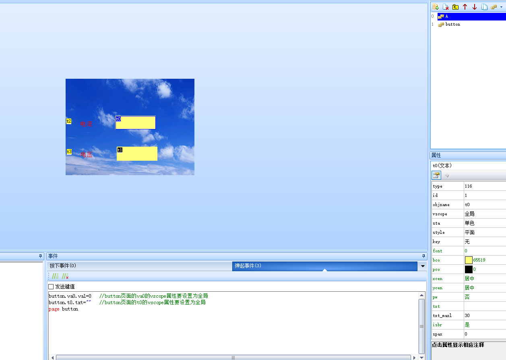Click the black pco color swatch
The height and width of the screenshot is (360, 506).
click(x=469, y=269)
